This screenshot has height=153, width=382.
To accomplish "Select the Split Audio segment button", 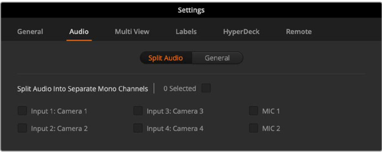I will (x=166, y=58).
